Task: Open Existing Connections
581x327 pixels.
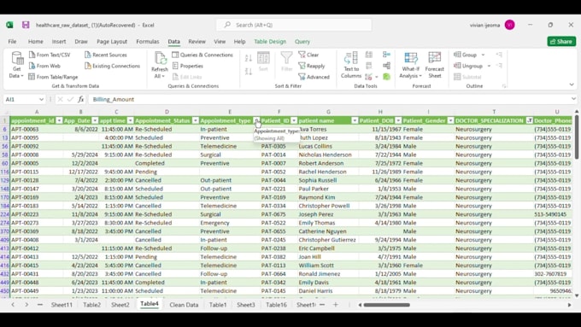Action: (113, 66)
